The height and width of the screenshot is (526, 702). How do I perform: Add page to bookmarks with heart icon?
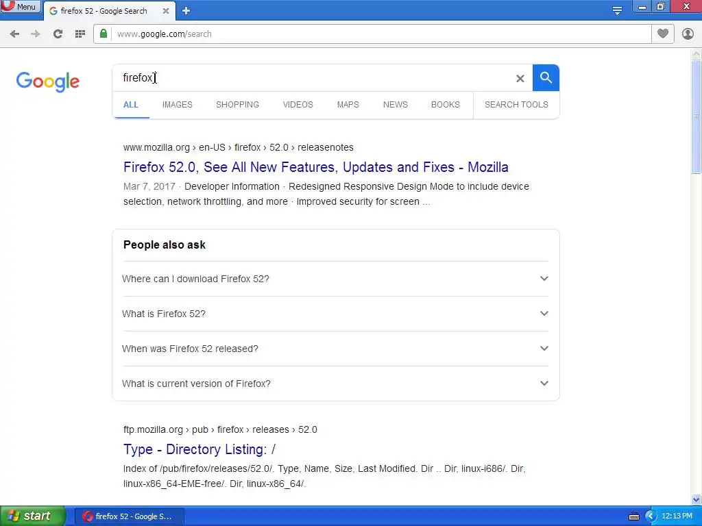point(663,34)
